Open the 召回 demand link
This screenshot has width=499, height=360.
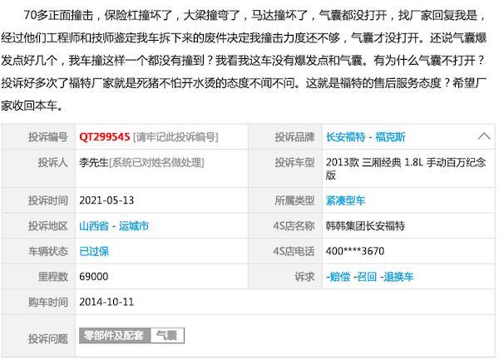tap(365, 277)
